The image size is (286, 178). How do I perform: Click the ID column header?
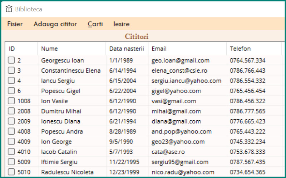(12, 49)
